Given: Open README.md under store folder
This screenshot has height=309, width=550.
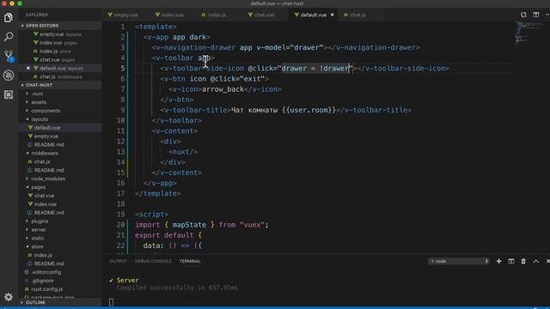Looking at the screenshot, I should coord(60,264).
